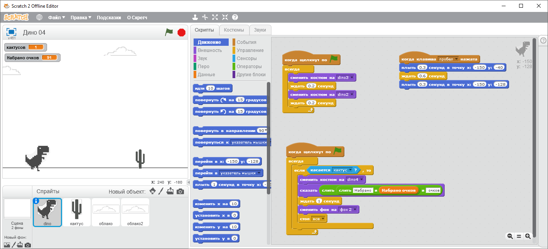Switch to the Костюмы tab

[x=234, y=30]
